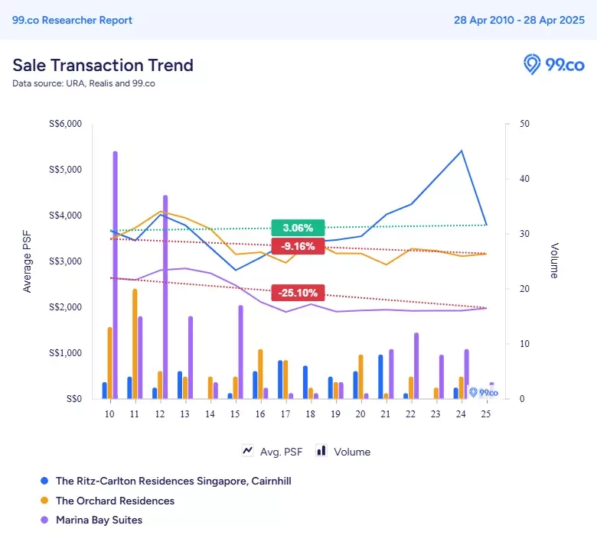The width and height of the screenshot is (597, 535).
Task: Toggle the Ritz-Carlton Residences blue legend dot
Action: [44, 481]
